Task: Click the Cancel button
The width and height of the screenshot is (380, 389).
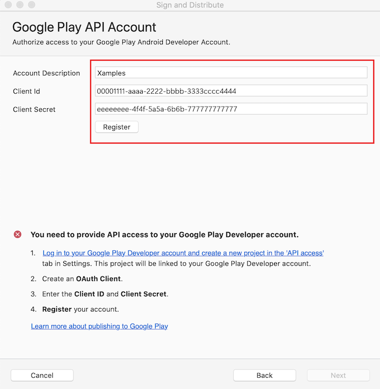Action: coord(42,375)
